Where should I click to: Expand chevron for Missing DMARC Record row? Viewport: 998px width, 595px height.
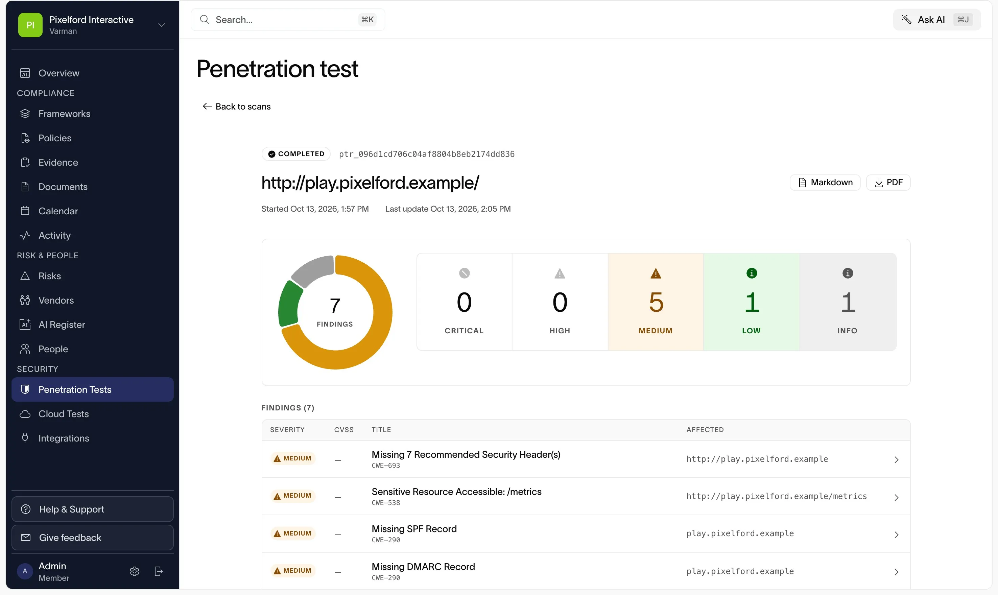coord(897,572)
